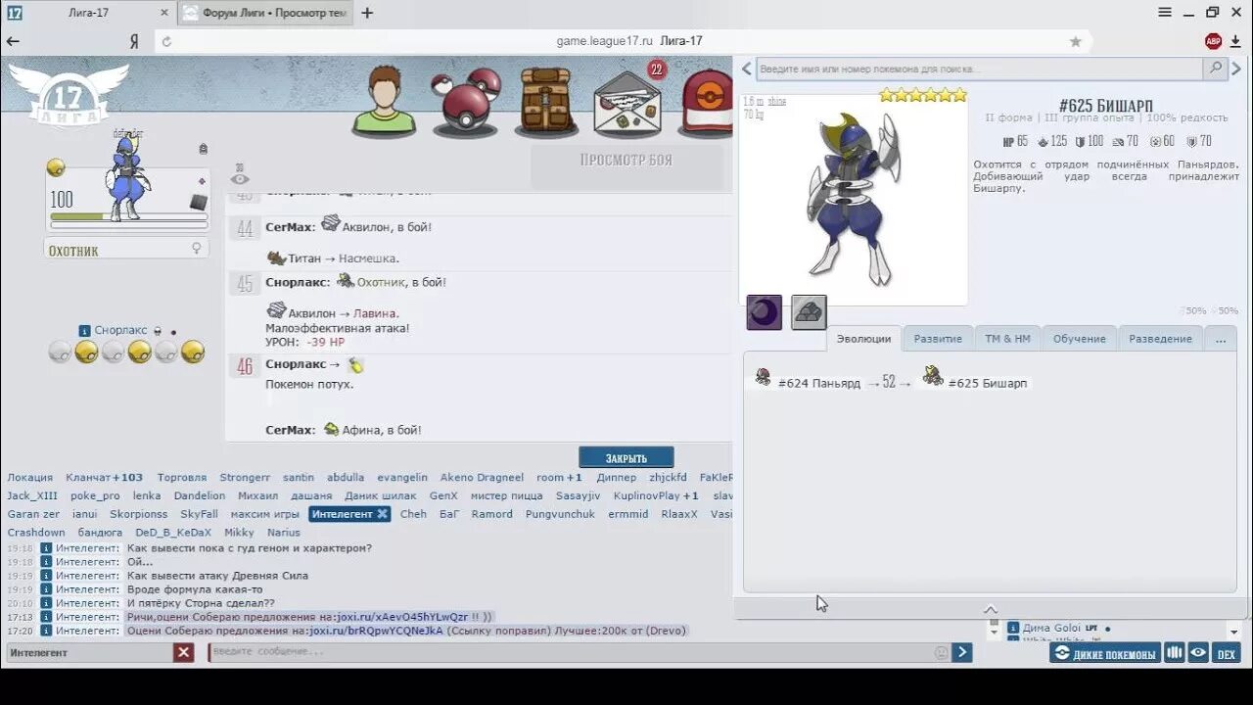Switch to the Эволюции tab
1253x705 pixels.
pos(864,339)
